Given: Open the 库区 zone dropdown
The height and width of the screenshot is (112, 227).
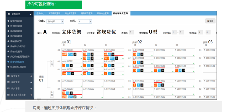Looking at the screenshot, I should click(85, 21).
